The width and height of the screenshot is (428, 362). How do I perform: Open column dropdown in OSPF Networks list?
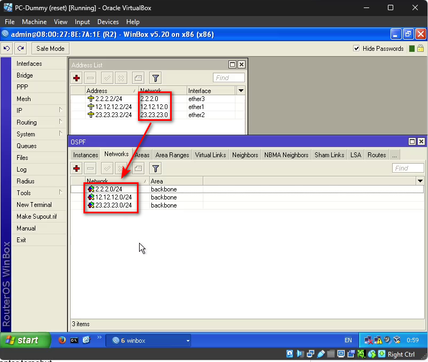420,181
